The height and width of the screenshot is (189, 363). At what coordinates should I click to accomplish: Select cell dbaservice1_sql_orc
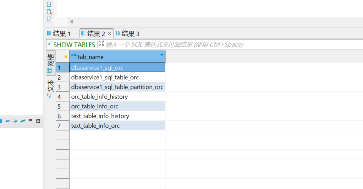click(117, 68)
